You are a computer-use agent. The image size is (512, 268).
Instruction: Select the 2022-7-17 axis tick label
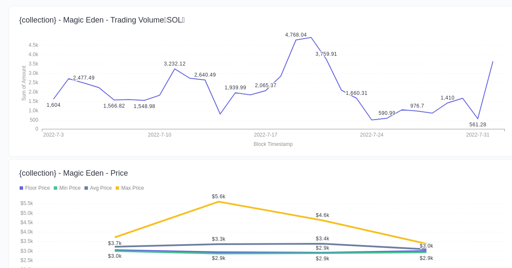point(265,135)
